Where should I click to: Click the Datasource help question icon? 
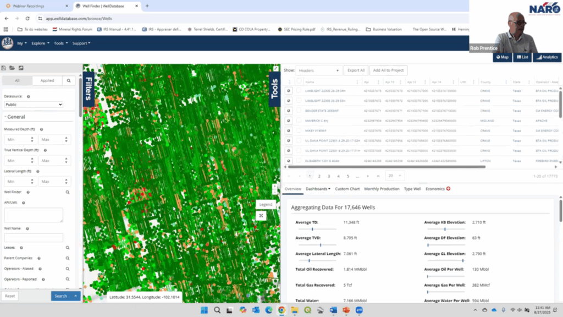click(x=29, y=96)
